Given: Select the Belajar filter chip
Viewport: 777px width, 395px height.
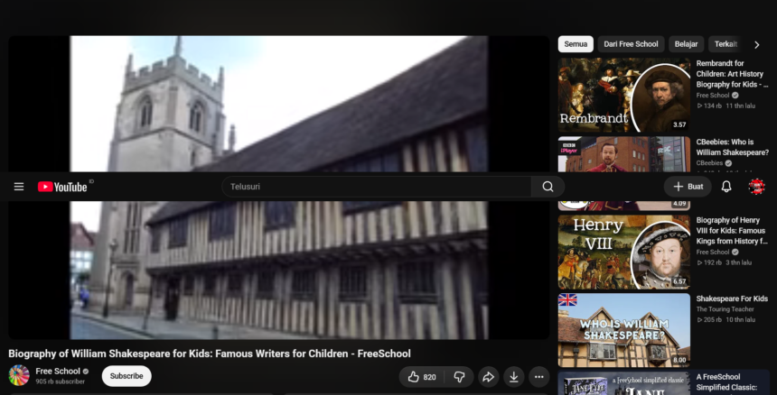Looking at the screenshot, I should click(x=687, y=44).
